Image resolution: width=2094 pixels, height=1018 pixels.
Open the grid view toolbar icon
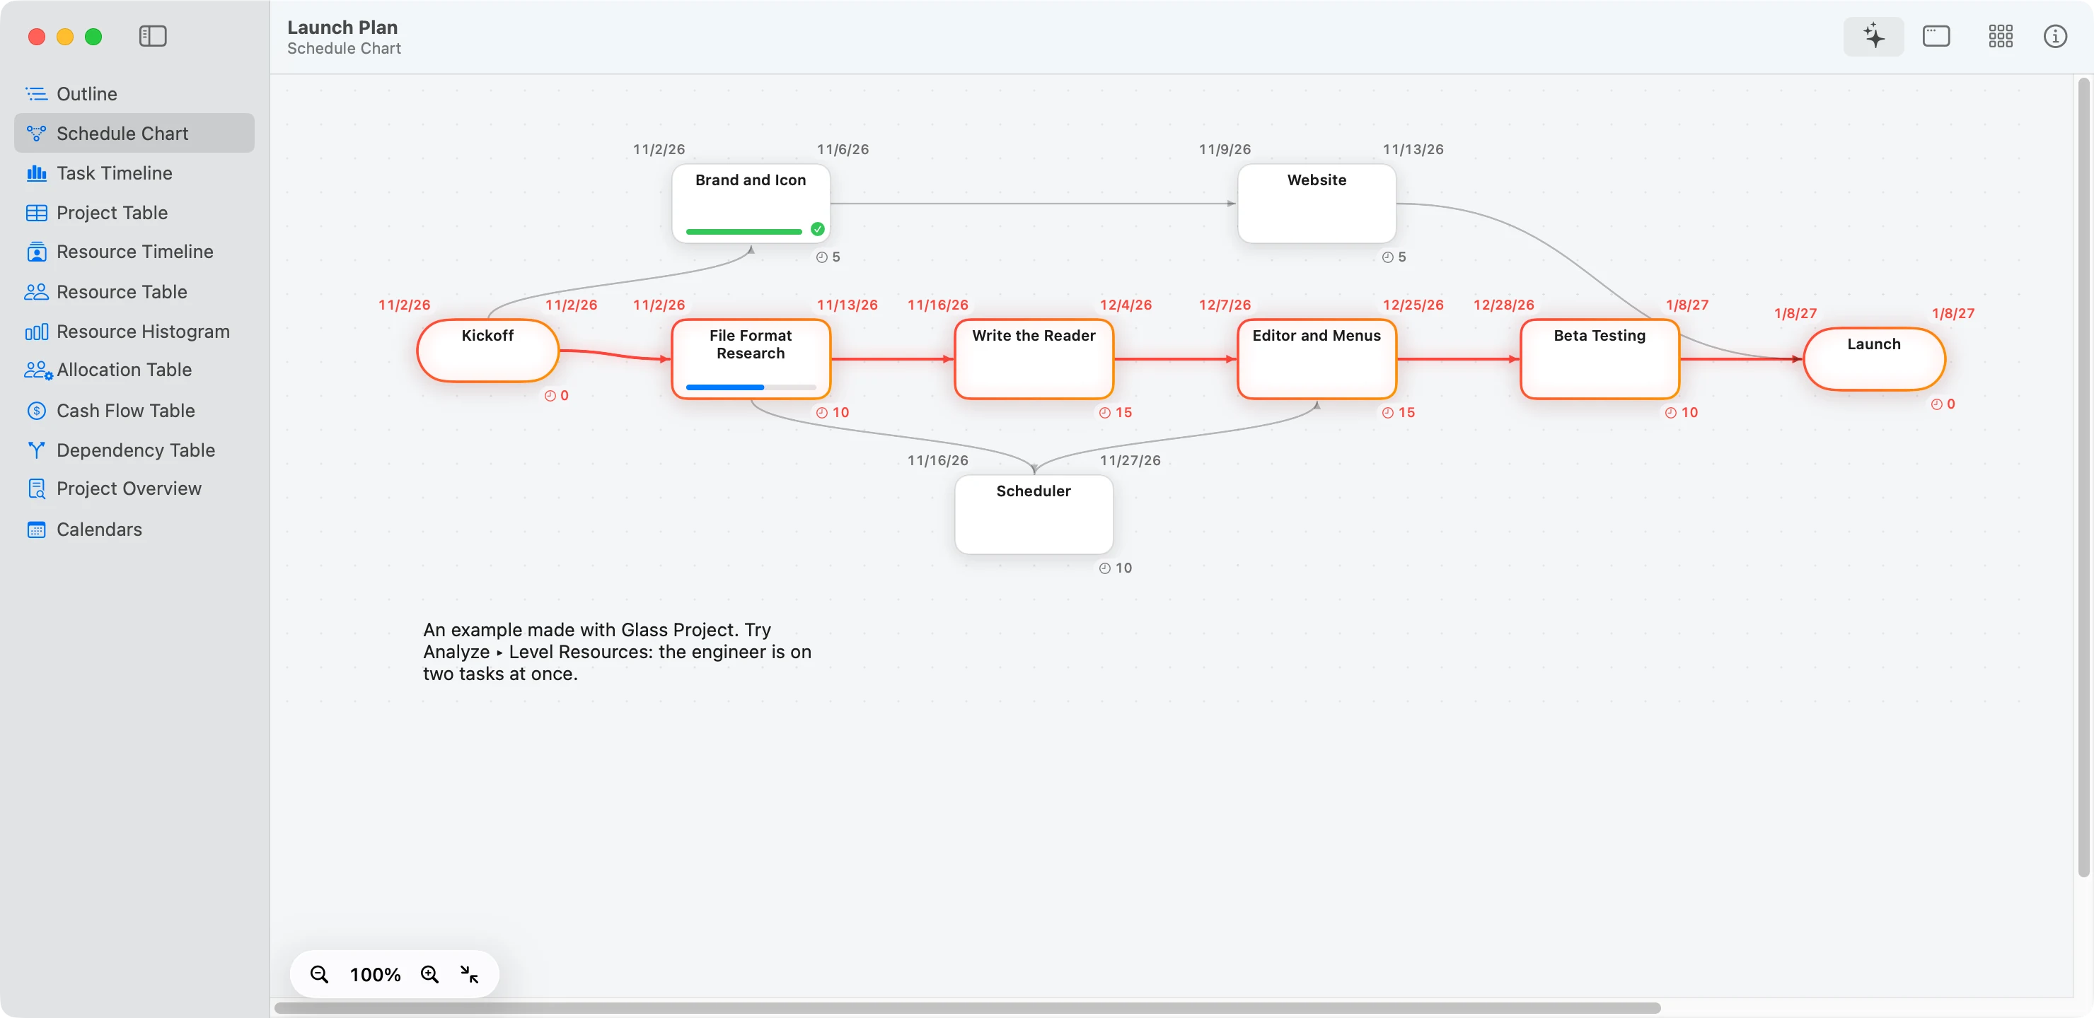[x=2000, y=37]
